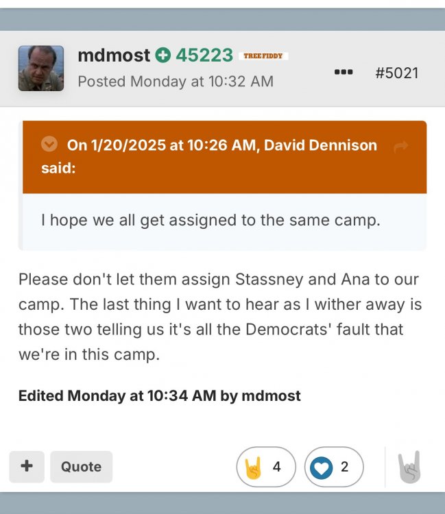Click the TREE FIDDY rank badge
This screenshot has height=514, width=445.
click(263, 56)
